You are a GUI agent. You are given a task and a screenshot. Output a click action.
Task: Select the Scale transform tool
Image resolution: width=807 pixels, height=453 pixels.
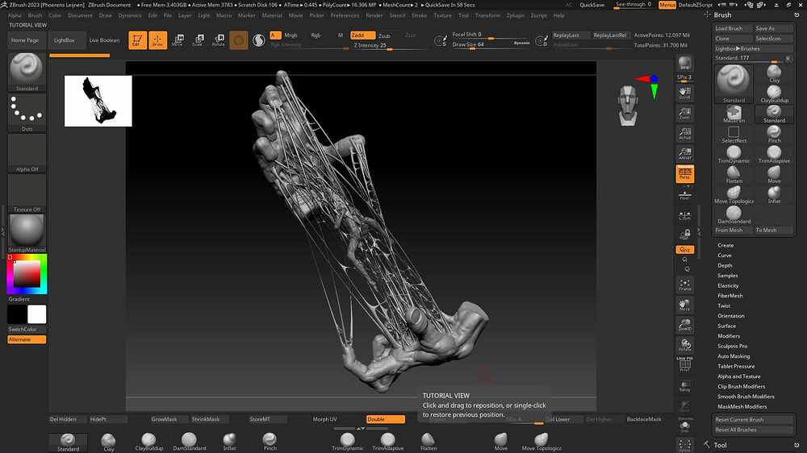pos(198,40)
